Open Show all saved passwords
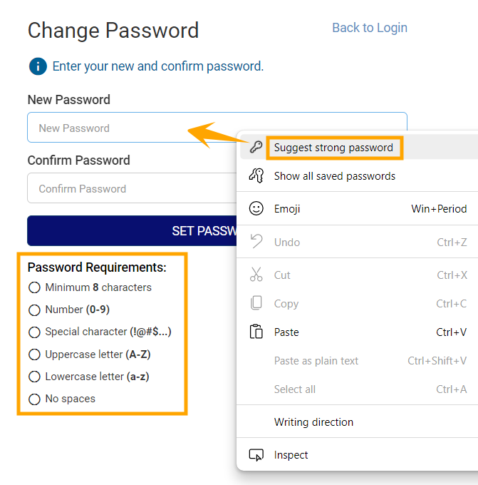The height and width of the screenshot is (485, 478). click(335, 175)
